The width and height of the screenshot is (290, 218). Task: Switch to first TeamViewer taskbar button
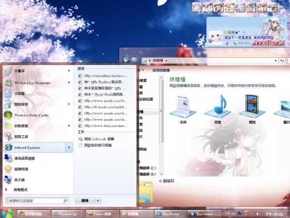tap(171, 214)
